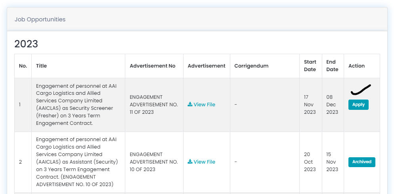
Task: Select the 15 Nov 2023 end date
Action: click(332, 162)
